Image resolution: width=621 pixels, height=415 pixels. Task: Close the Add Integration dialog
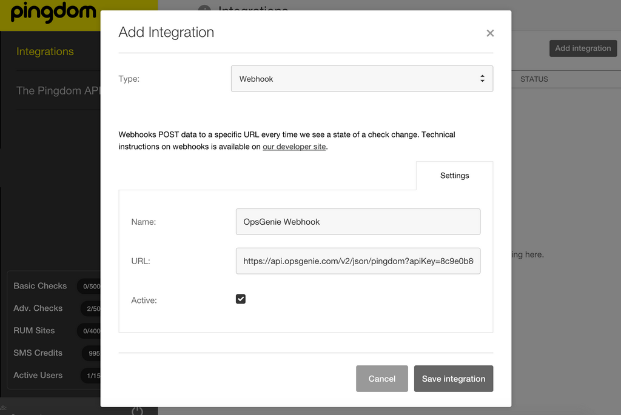[x=490, y=33]
